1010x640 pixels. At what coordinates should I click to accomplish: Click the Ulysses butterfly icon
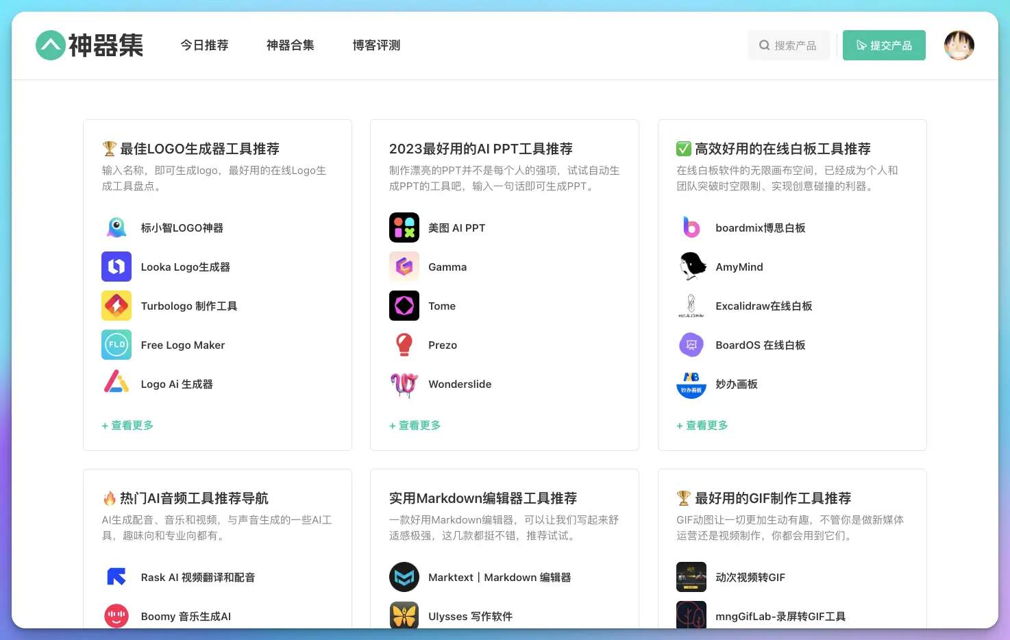(404, 615)
